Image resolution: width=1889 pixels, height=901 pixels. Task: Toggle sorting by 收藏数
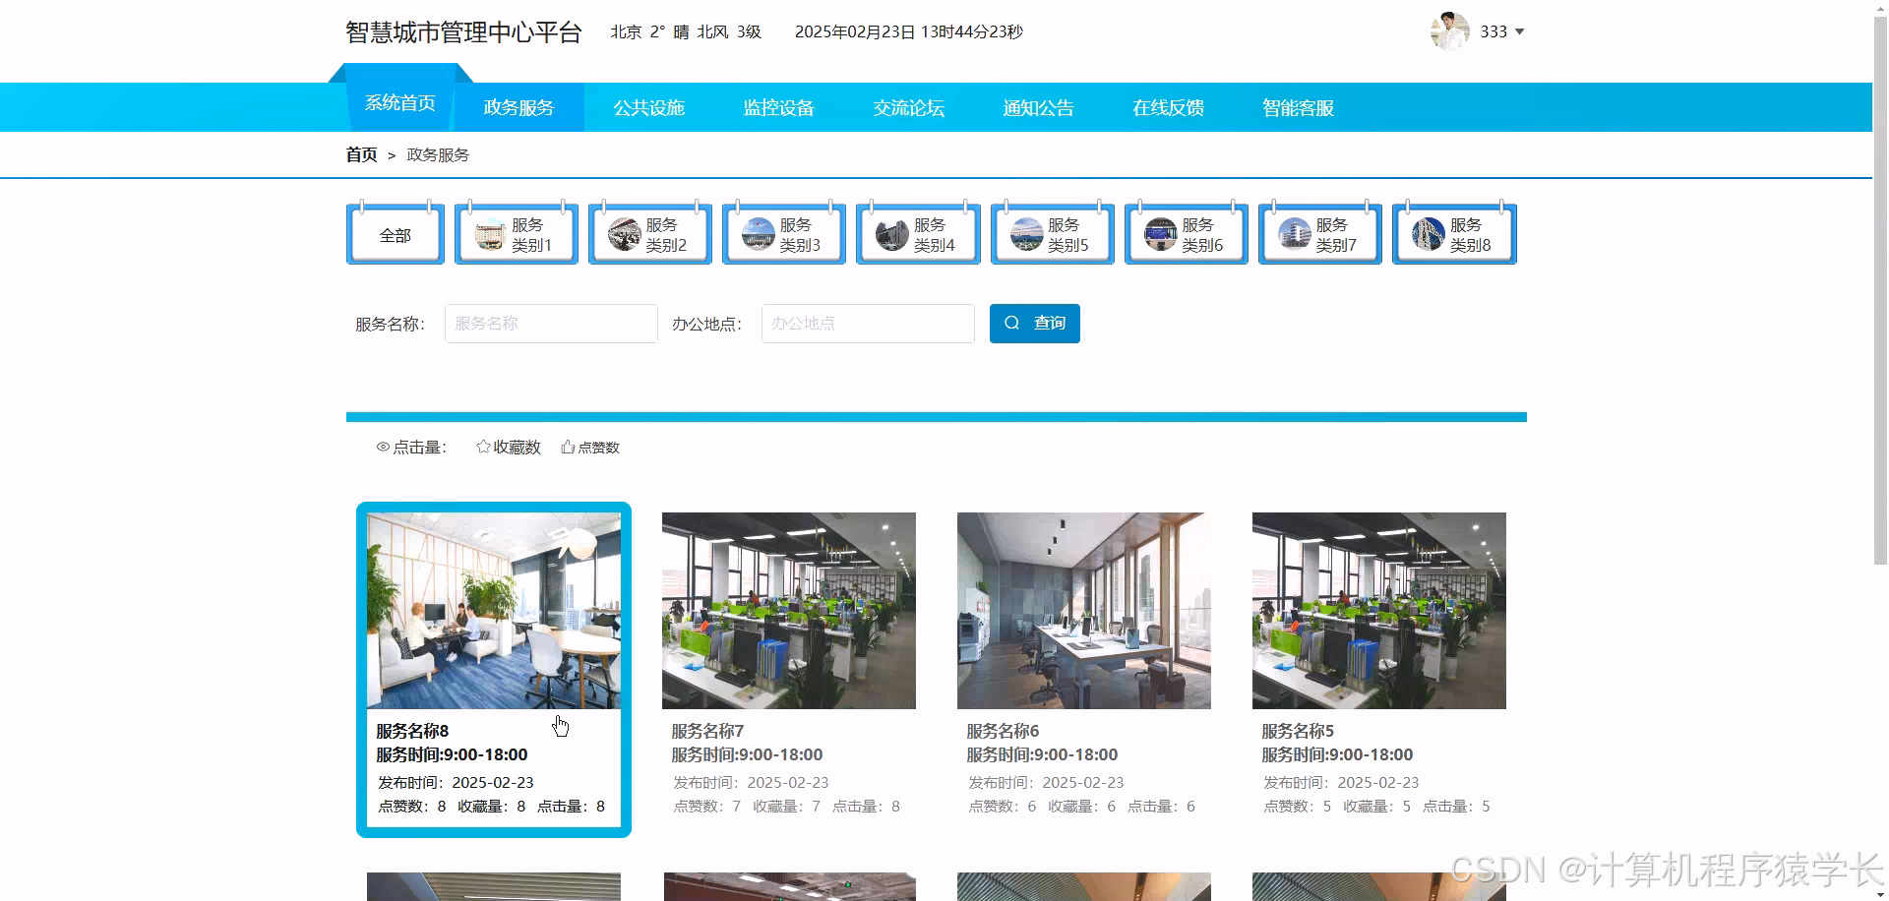tap(516, 447)
